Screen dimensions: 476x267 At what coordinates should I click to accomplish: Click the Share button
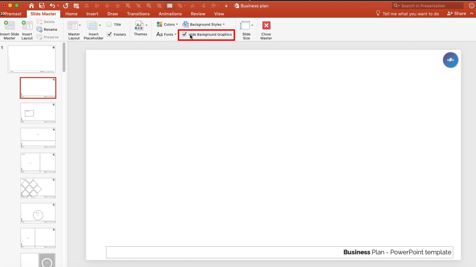click(457, 14)
